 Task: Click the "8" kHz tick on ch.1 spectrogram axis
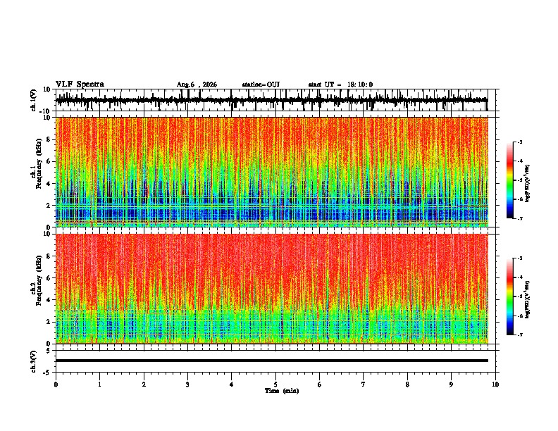click(49, 139)
